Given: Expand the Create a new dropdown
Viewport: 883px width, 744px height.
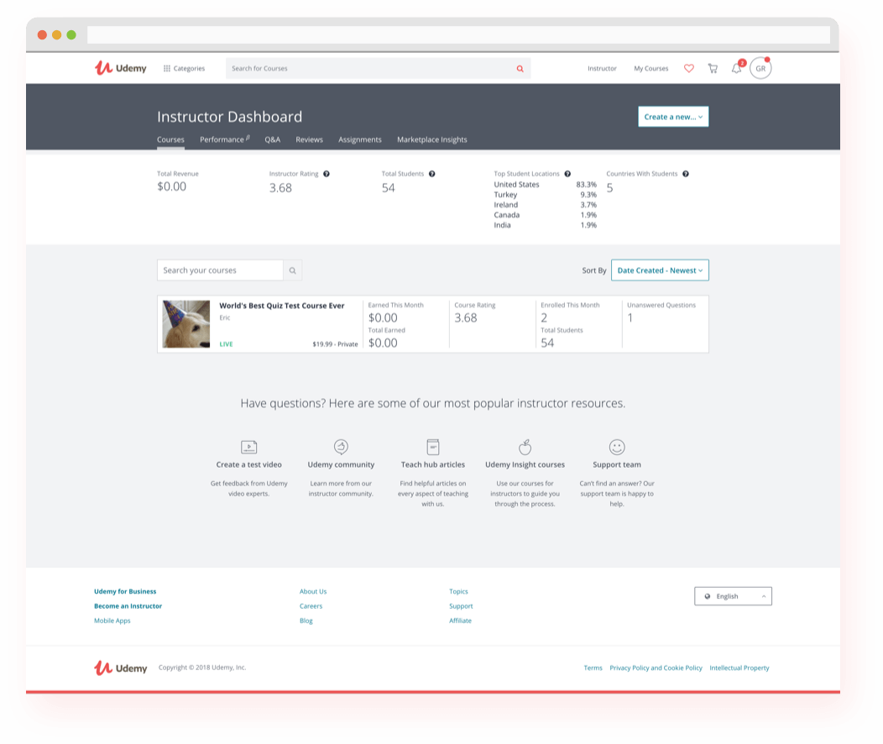Looking at the screenshot, I should click(x=673, y=117).
